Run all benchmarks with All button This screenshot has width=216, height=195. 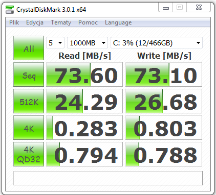[29, 48]
